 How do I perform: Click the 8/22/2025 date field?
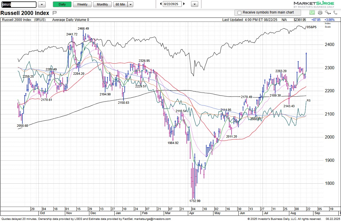172,4
